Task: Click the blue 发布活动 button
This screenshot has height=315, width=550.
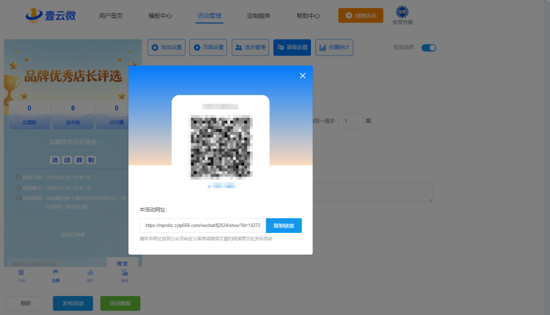Action: (x=73, y=303)
